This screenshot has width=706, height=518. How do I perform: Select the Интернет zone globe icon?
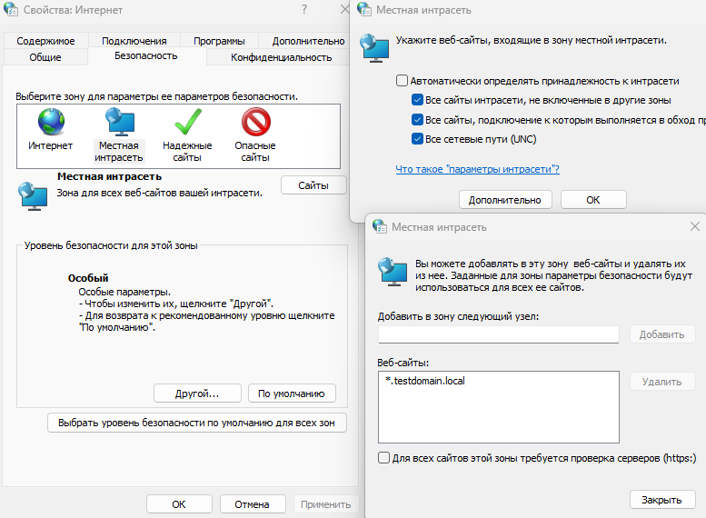click(51, 122)
